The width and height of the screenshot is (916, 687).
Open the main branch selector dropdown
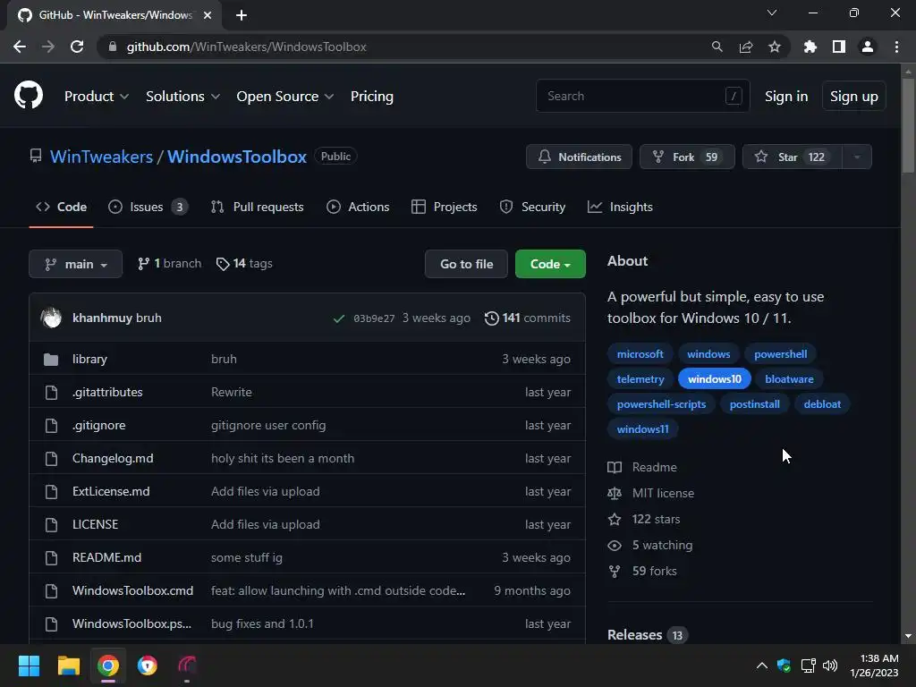[76, 264]
